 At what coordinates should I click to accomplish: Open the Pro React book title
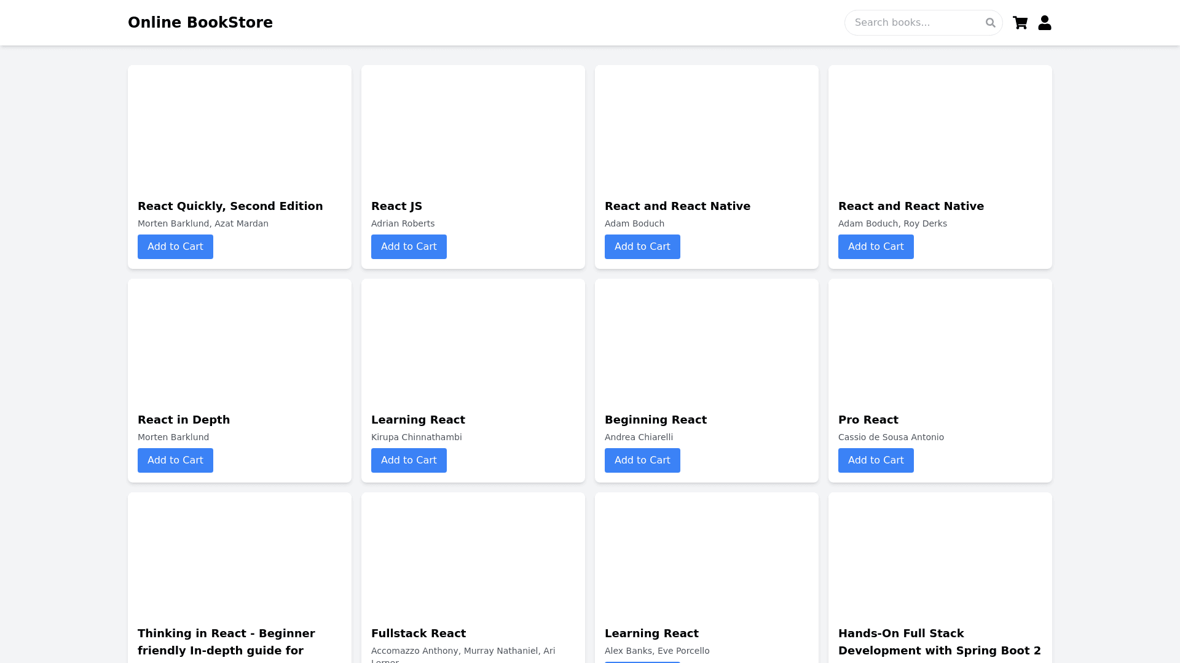click(x=868, y=420)
